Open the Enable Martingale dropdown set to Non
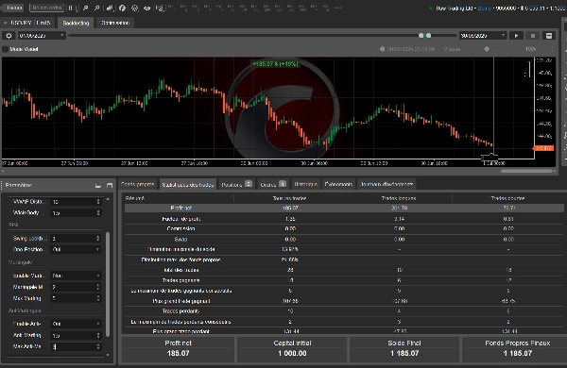The width and height of the screenshot is (567, 368). coord(76,276)
